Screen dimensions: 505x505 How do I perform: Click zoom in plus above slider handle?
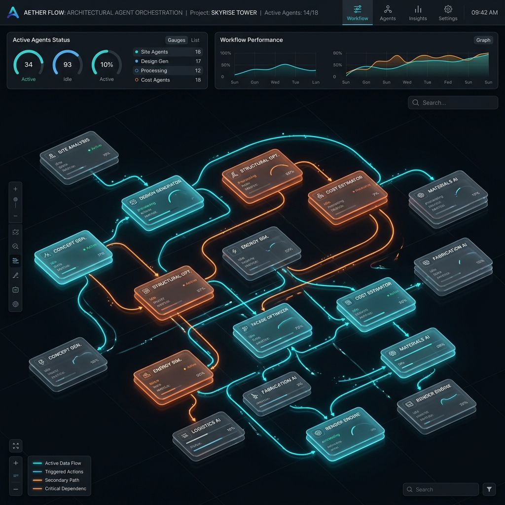point(15,189)
